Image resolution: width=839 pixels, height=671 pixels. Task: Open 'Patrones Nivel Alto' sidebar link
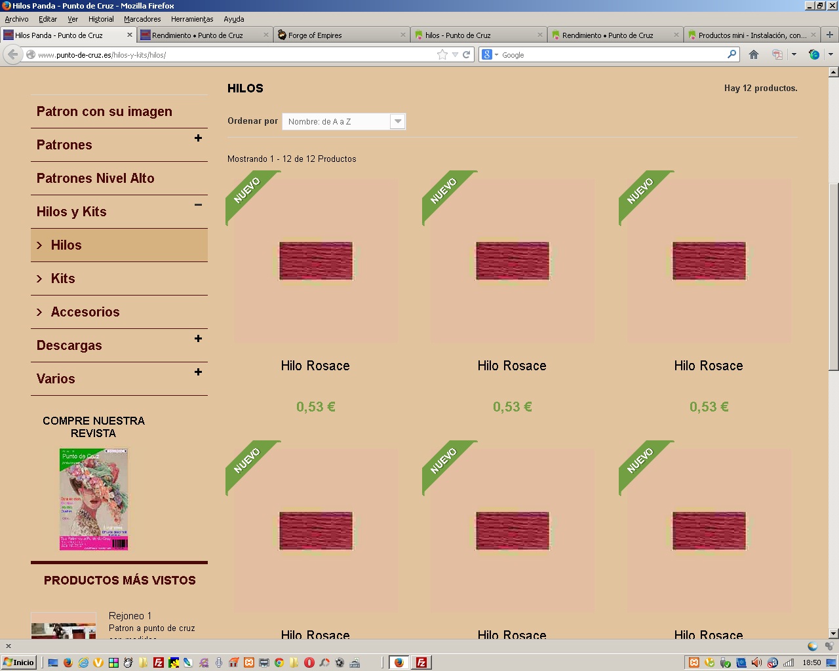(x=96, y=178)
